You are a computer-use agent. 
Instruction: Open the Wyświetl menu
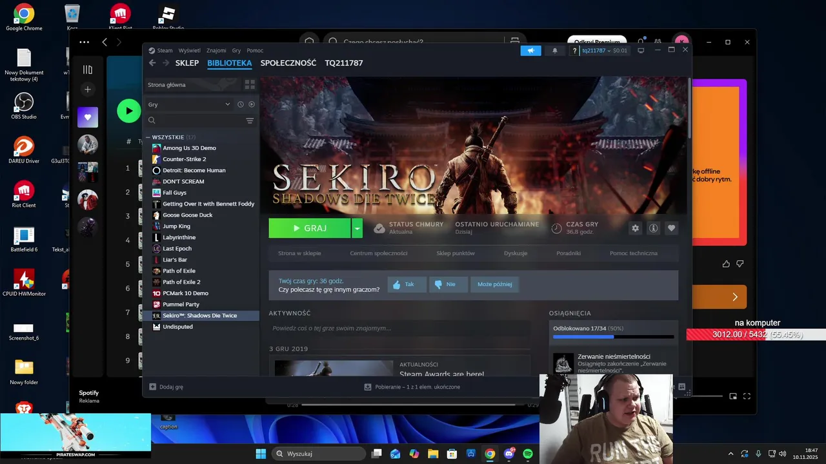point(189,50)
